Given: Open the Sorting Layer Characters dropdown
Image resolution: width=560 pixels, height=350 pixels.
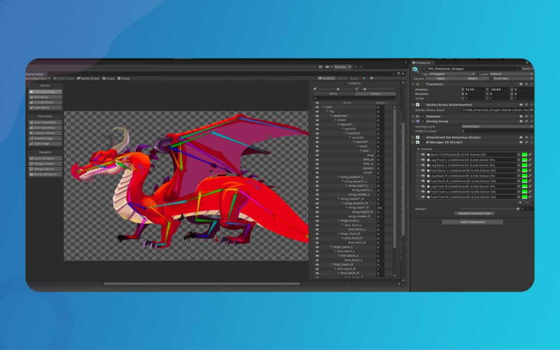Looking at the screenshot, I should click(497, 126).
